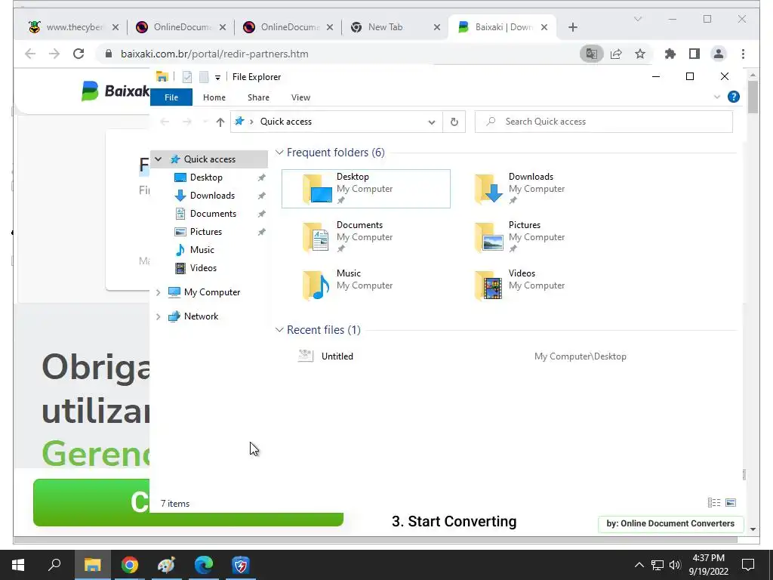
Task: Expand Network in the navigation tree
Action: (x=159, y=316)
